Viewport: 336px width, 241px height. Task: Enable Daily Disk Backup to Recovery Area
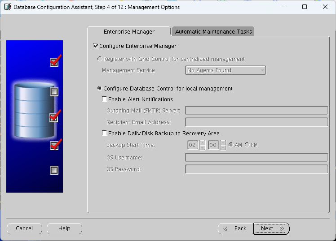click(104, 133)
